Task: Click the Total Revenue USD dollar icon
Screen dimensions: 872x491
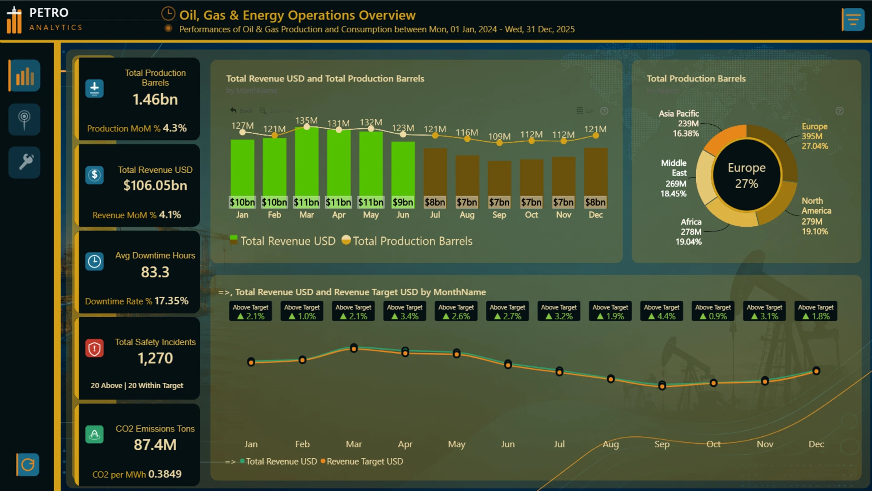Action: point(94,175)
